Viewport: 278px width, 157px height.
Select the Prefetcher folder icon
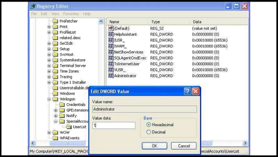click(56, 21)
